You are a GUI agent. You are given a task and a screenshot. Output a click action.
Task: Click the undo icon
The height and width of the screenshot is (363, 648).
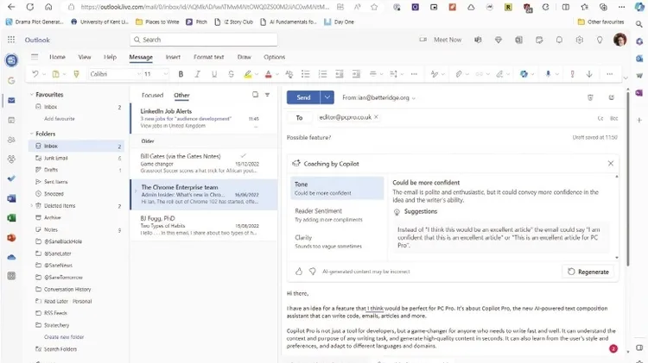(x=35, y=74)
